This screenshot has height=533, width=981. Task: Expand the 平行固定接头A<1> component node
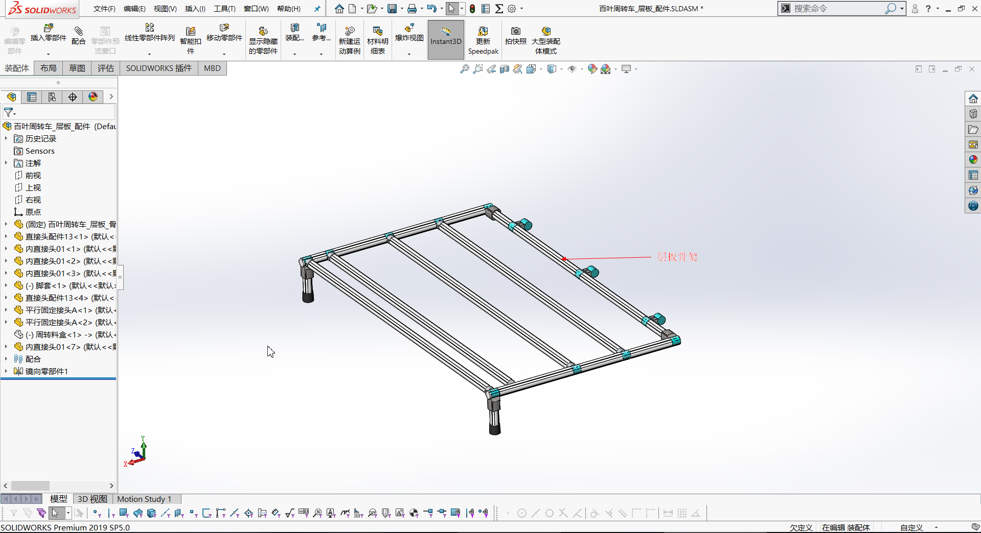pos(6,310)
